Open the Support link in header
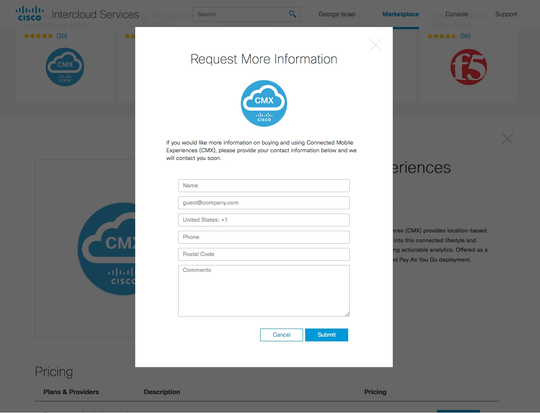Screen dimensions: 540x413 pyautogui.click(x=506, y=14)
